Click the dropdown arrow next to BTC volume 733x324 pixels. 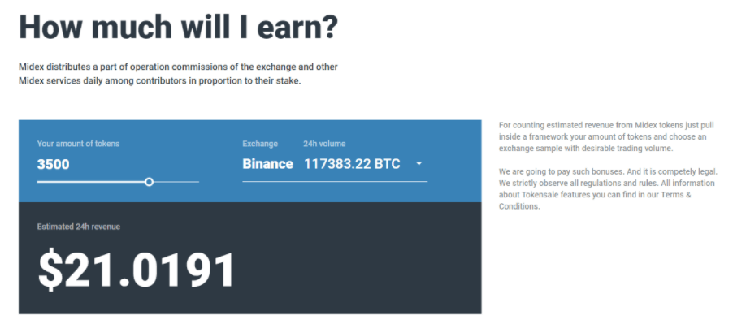click(x=419, y=164)
